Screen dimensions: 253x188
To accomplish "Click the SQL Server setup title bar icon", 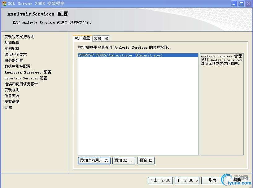I will coord(4,3).
